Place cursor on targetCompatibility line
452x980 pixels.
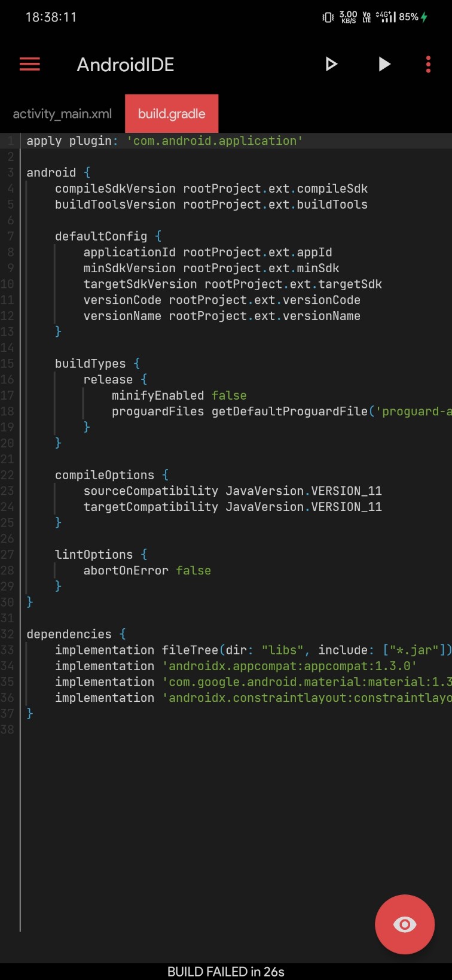coord(233,507)
